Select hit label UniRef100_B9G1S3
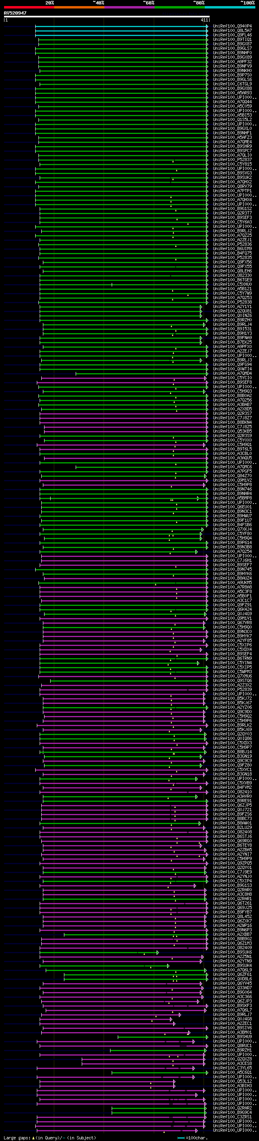 point(232,886)
